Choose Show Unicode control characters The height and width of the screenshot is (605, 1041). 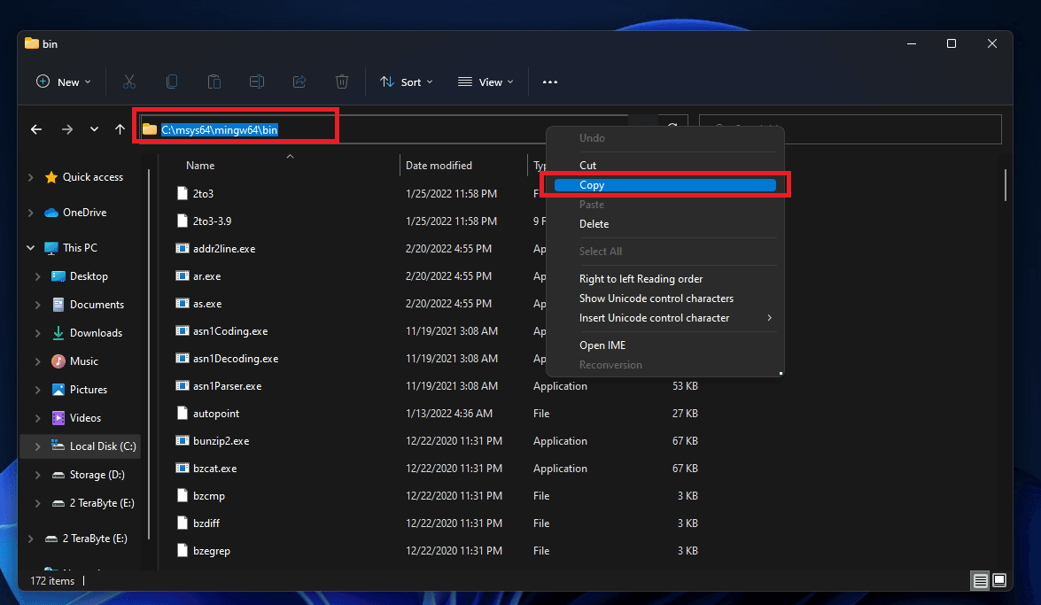click(x=656, y=299)
